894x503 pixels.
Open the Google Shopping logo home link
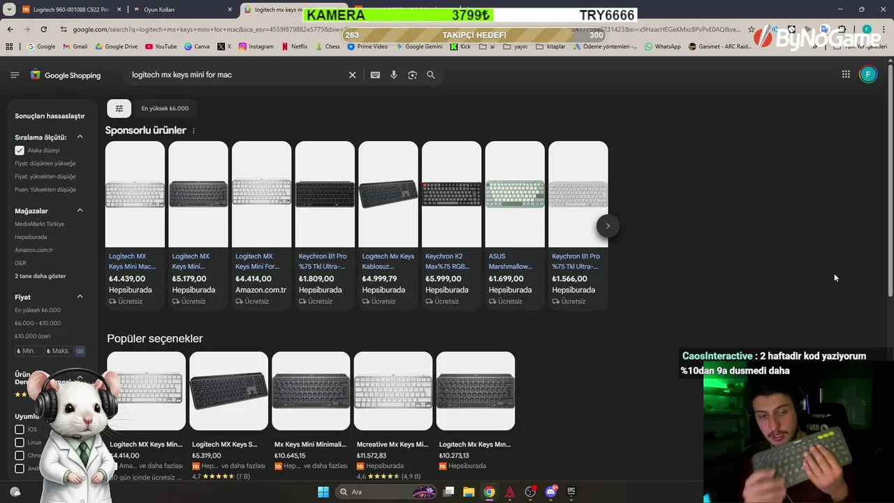pyautogui.click(x=66, y=75)
